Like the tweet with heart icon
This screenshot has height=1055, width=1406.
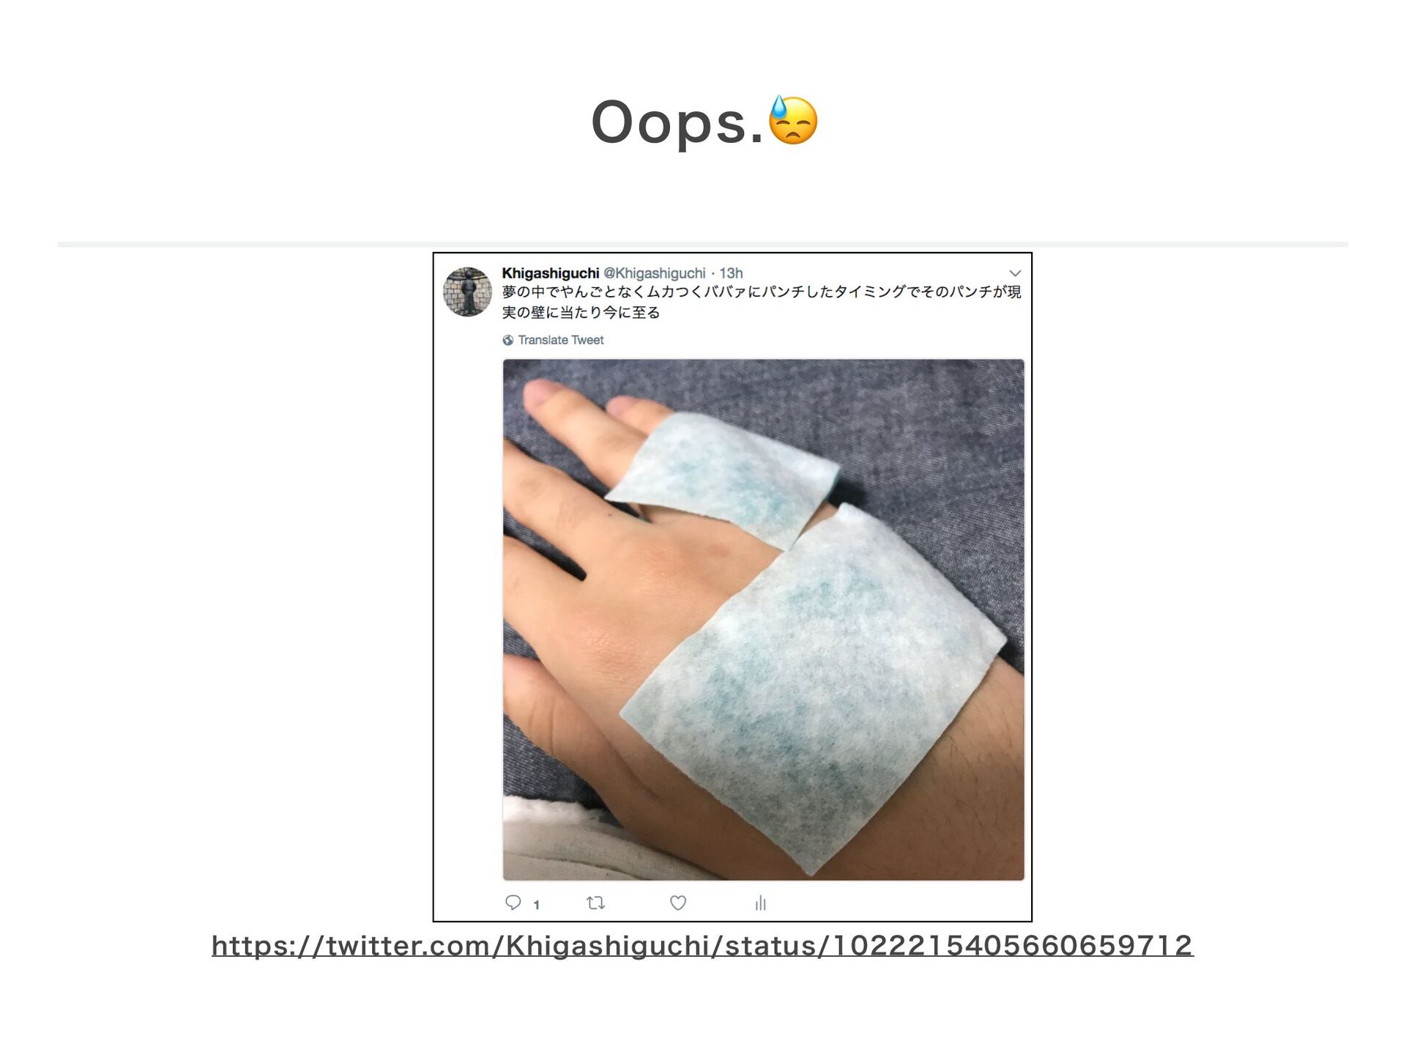point(678,903)
